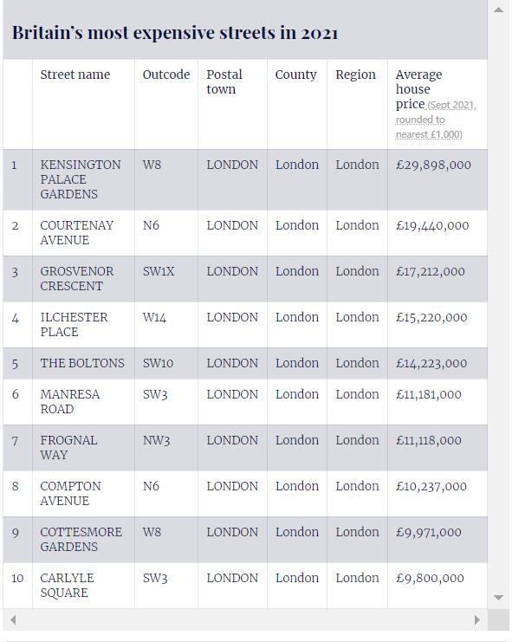This screenshot has width=512, height=642.
Task: Select the Street name column header
Action: pos(75,75)
